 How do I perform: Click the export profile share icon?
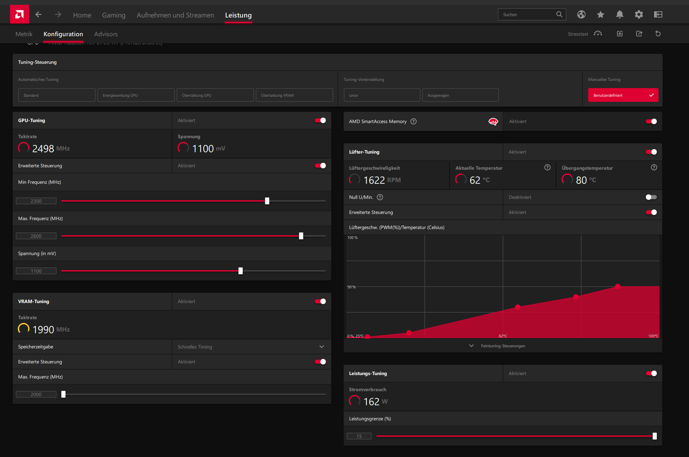(639, 34)
